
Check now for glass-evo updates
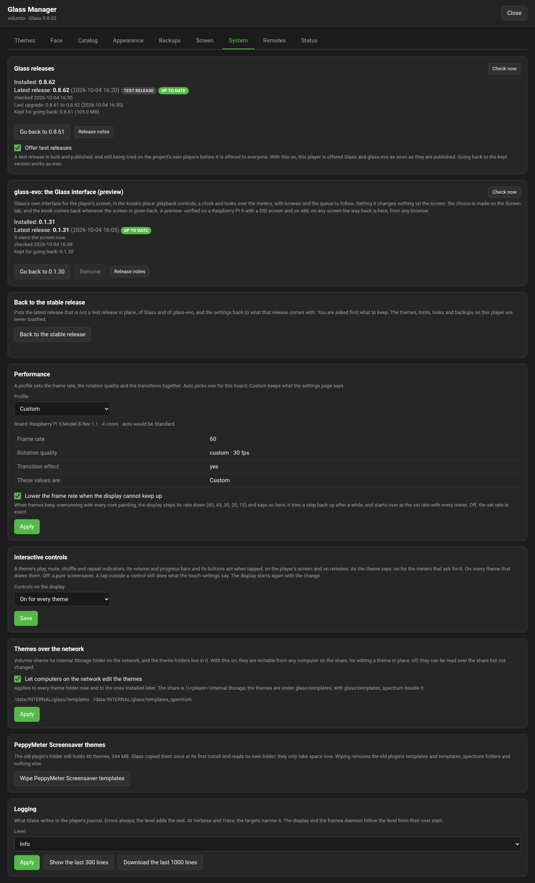point(504,192)
